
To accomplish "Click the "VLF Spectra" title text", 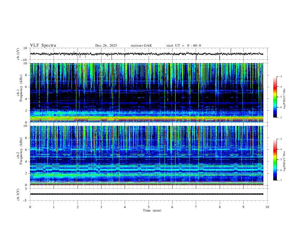I will (43, 45).
